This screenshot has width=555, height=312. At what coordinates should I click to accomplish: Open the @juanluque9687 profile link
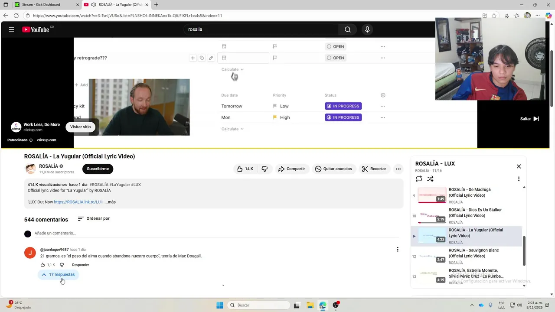point(54,250)
